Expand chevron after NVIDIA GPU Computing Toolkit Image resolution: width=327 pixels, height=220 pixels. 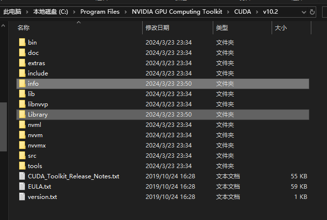pyautogui.click(x=228, y=12)
